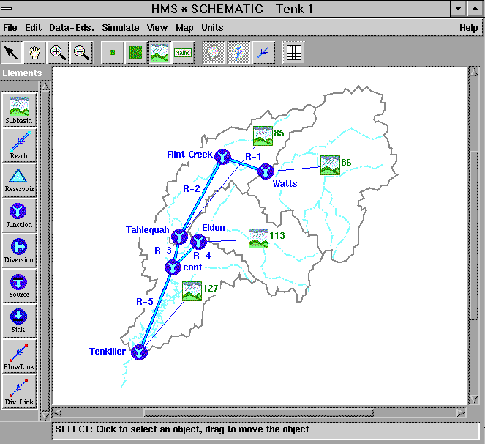Select the Subbasin element tool
This screenshot has width=485, height=444.
point(19,110)
